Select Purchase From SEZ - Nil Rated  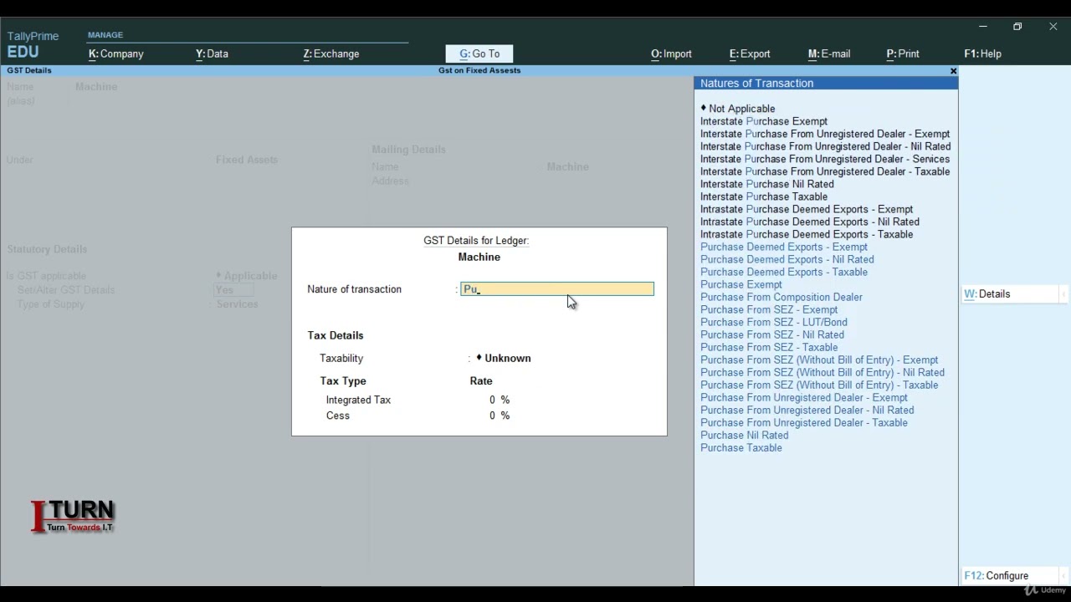[x=772, y=334]
